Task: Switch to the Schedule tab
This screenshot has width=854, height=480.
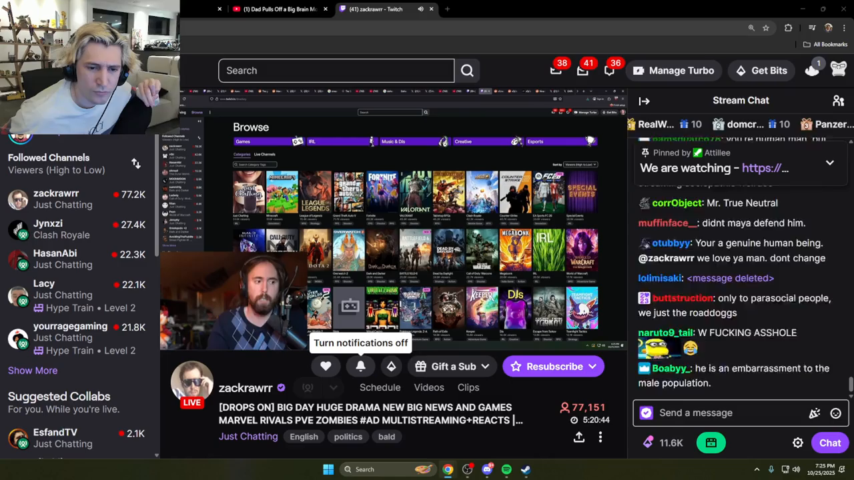Action: [x=380, y=387]
